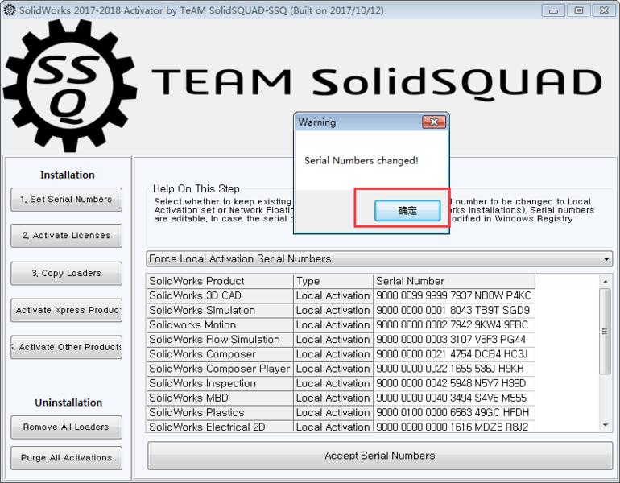
Task: Click the serial table scrollbar thumb
Action: click(605, 331)
